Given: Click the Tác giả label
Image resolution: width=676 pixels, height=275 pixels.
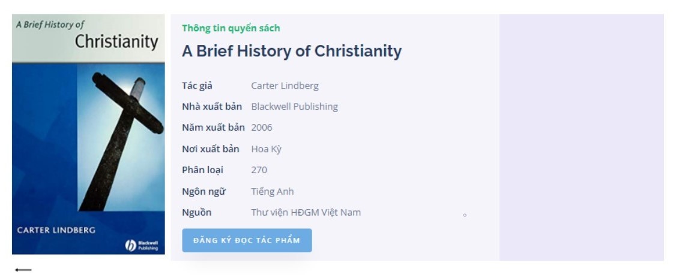Looking at the screenshot, I should pos(197,86).
